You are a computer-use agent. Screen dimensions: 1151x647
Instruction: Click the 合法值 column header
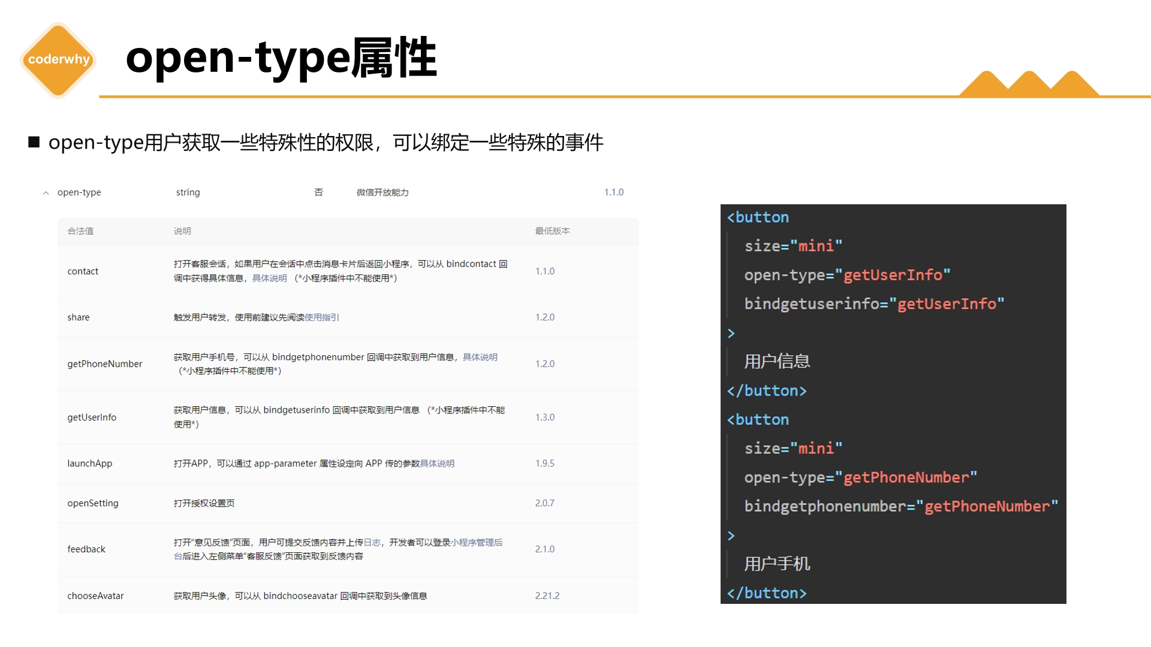[80, 231]
